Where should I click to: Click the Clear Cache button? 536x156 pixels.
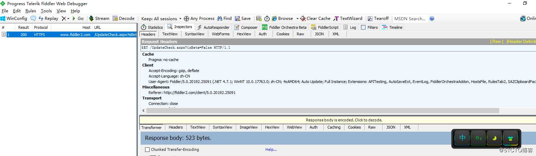tap(315, 19)
